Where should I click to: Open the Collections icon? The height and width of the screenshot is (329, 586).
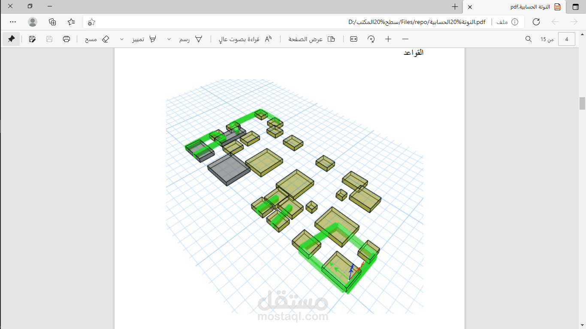tap(52, 22)
